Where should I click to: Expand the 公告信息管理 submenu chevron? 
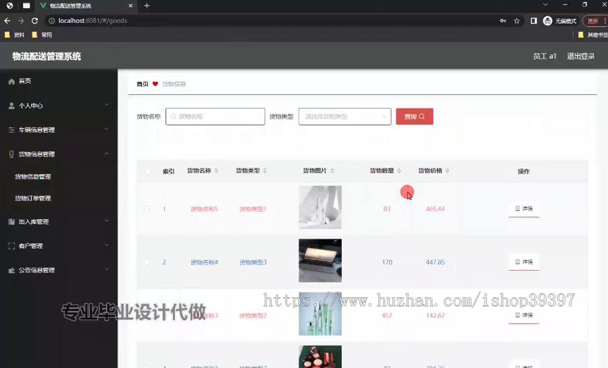(x=106, y=270)
